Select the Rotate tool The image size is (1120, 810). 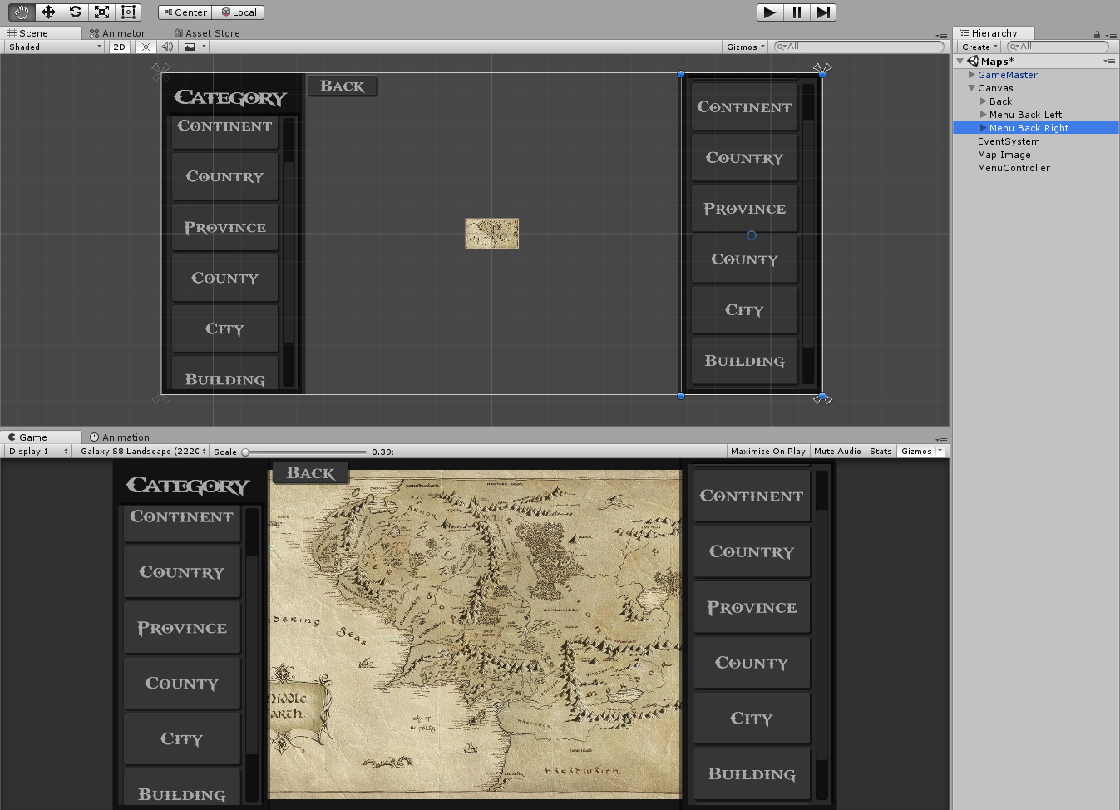[x=75, y=12]
